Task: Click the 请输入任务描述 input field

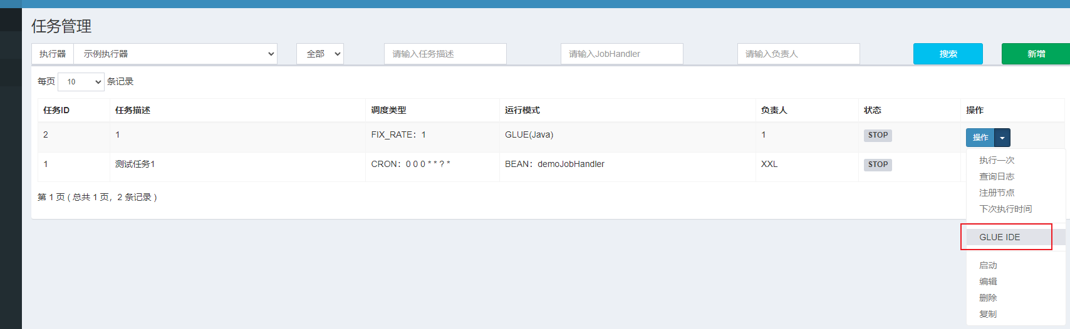Action: (445, 54)
